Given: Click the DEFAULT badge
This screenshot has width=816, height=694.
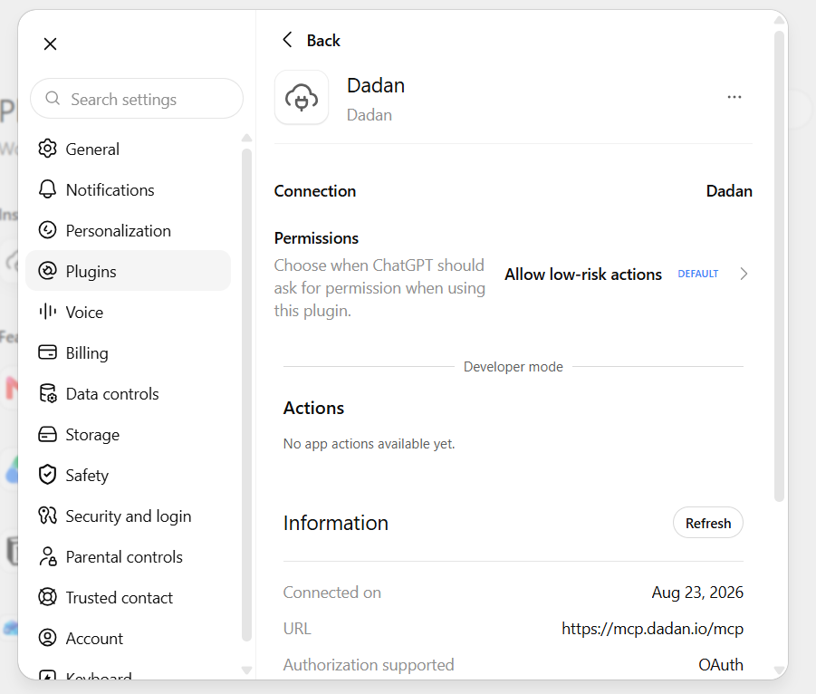Looking at the screenshot, I should 698,274.
